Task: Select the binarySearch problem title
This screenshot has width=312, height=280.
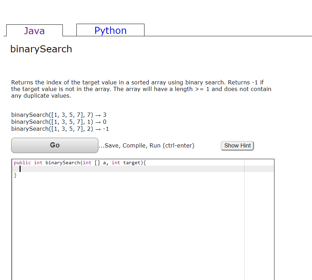Action: tap(41, 49)
